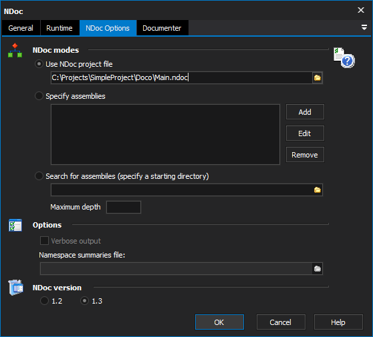Click the Edit assembly button

305,133
